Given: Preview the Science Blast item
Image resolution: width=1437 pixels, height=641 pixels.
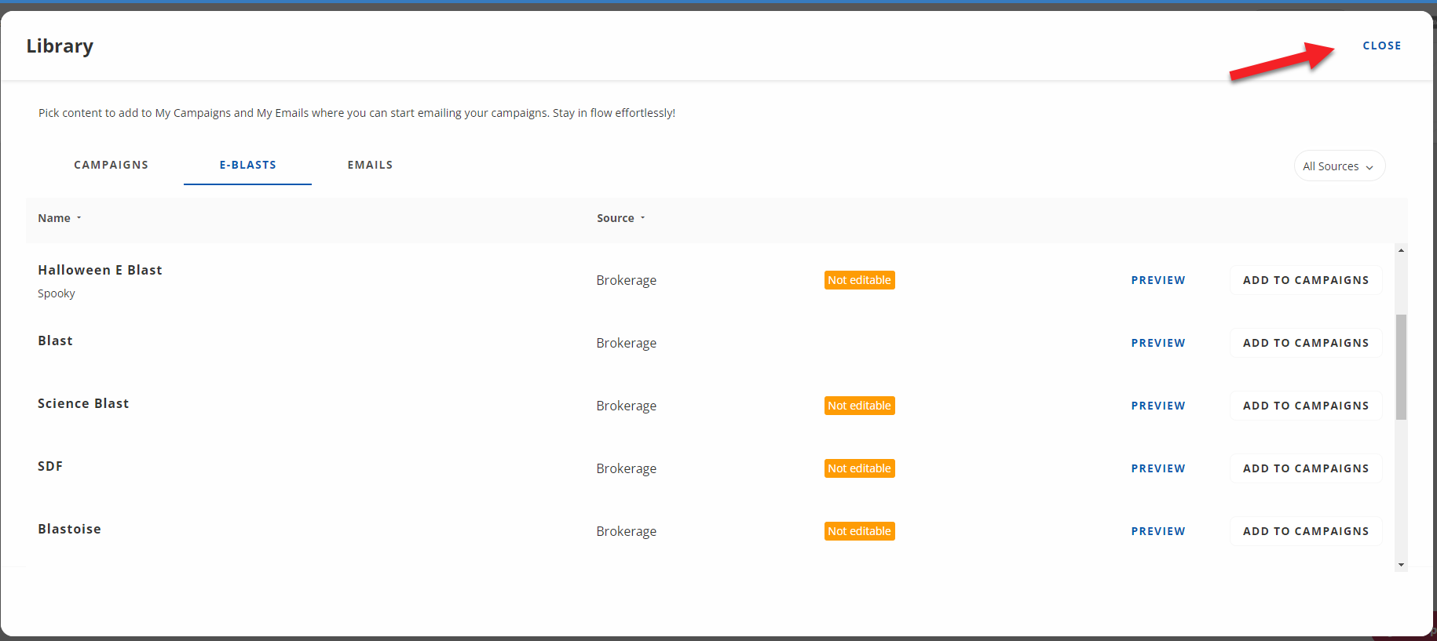Looking at the screenshot, I should (1157, 406).
